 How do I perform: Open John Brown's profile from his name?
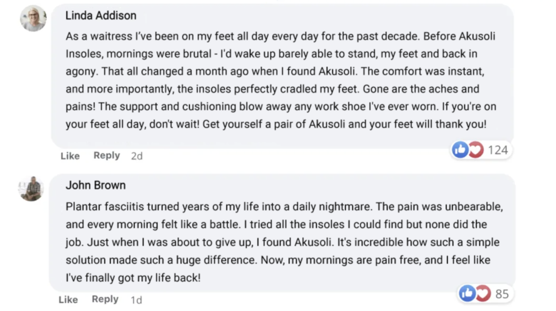pyautogui.click(x=96, y=185)
